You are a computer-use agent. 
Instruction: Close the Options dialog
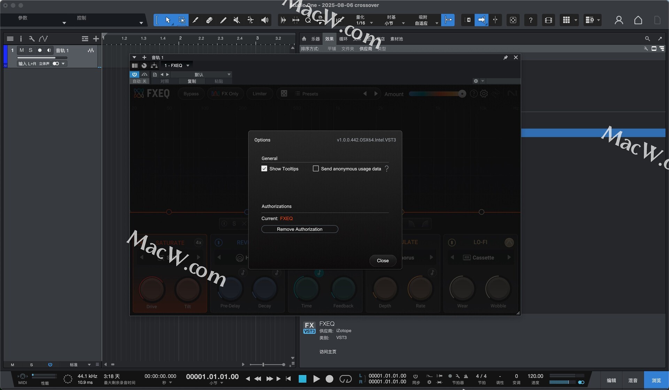click(383, 261)
